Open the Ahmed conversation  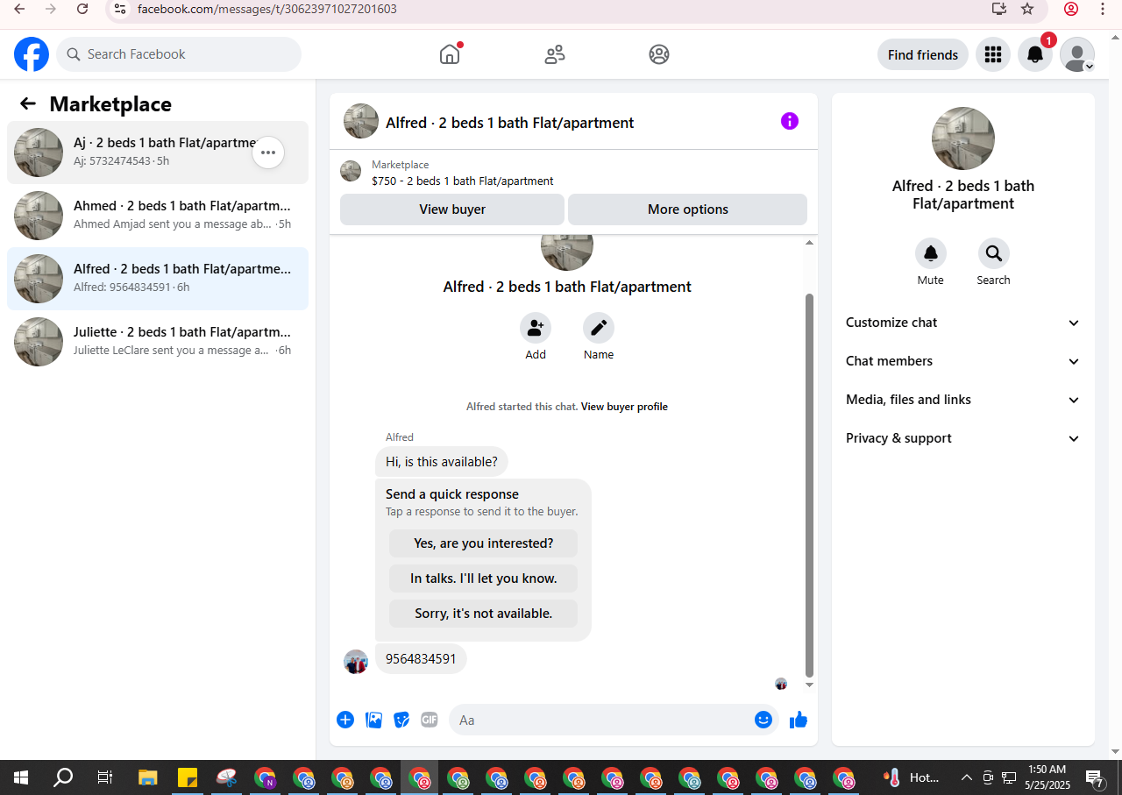158,216
